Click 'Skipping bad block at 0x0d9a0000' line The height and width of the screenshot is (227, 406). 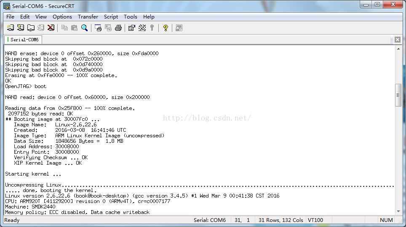point(53,70)
